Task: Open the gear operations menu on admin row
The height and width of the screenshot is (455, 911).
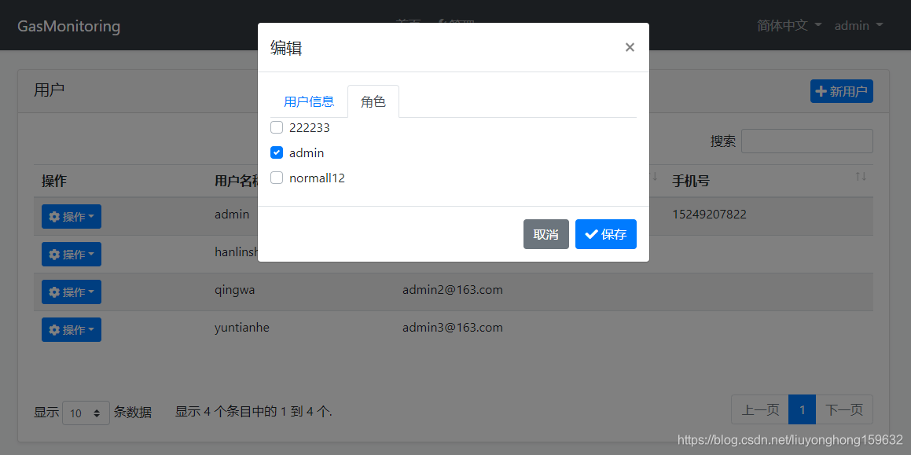Action: [x=71, y=216]
